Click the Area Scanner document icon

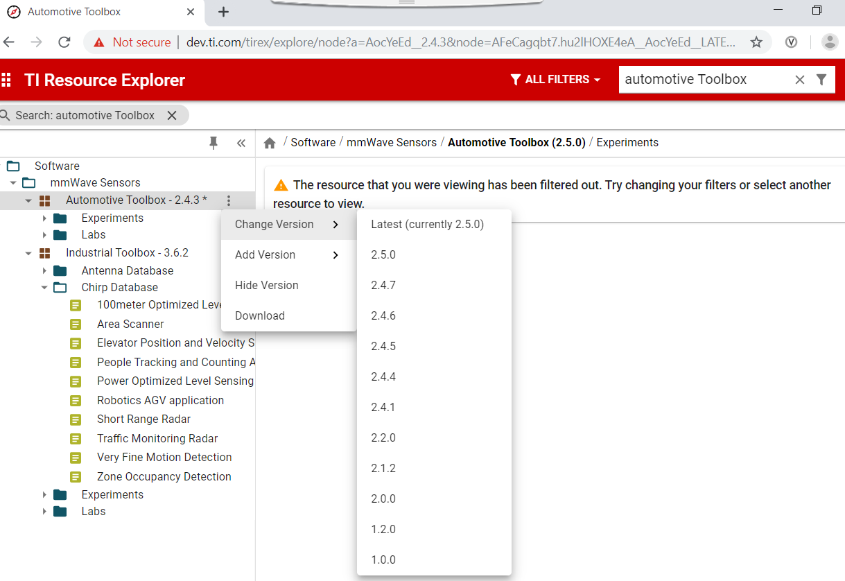(x=76, y=324)
